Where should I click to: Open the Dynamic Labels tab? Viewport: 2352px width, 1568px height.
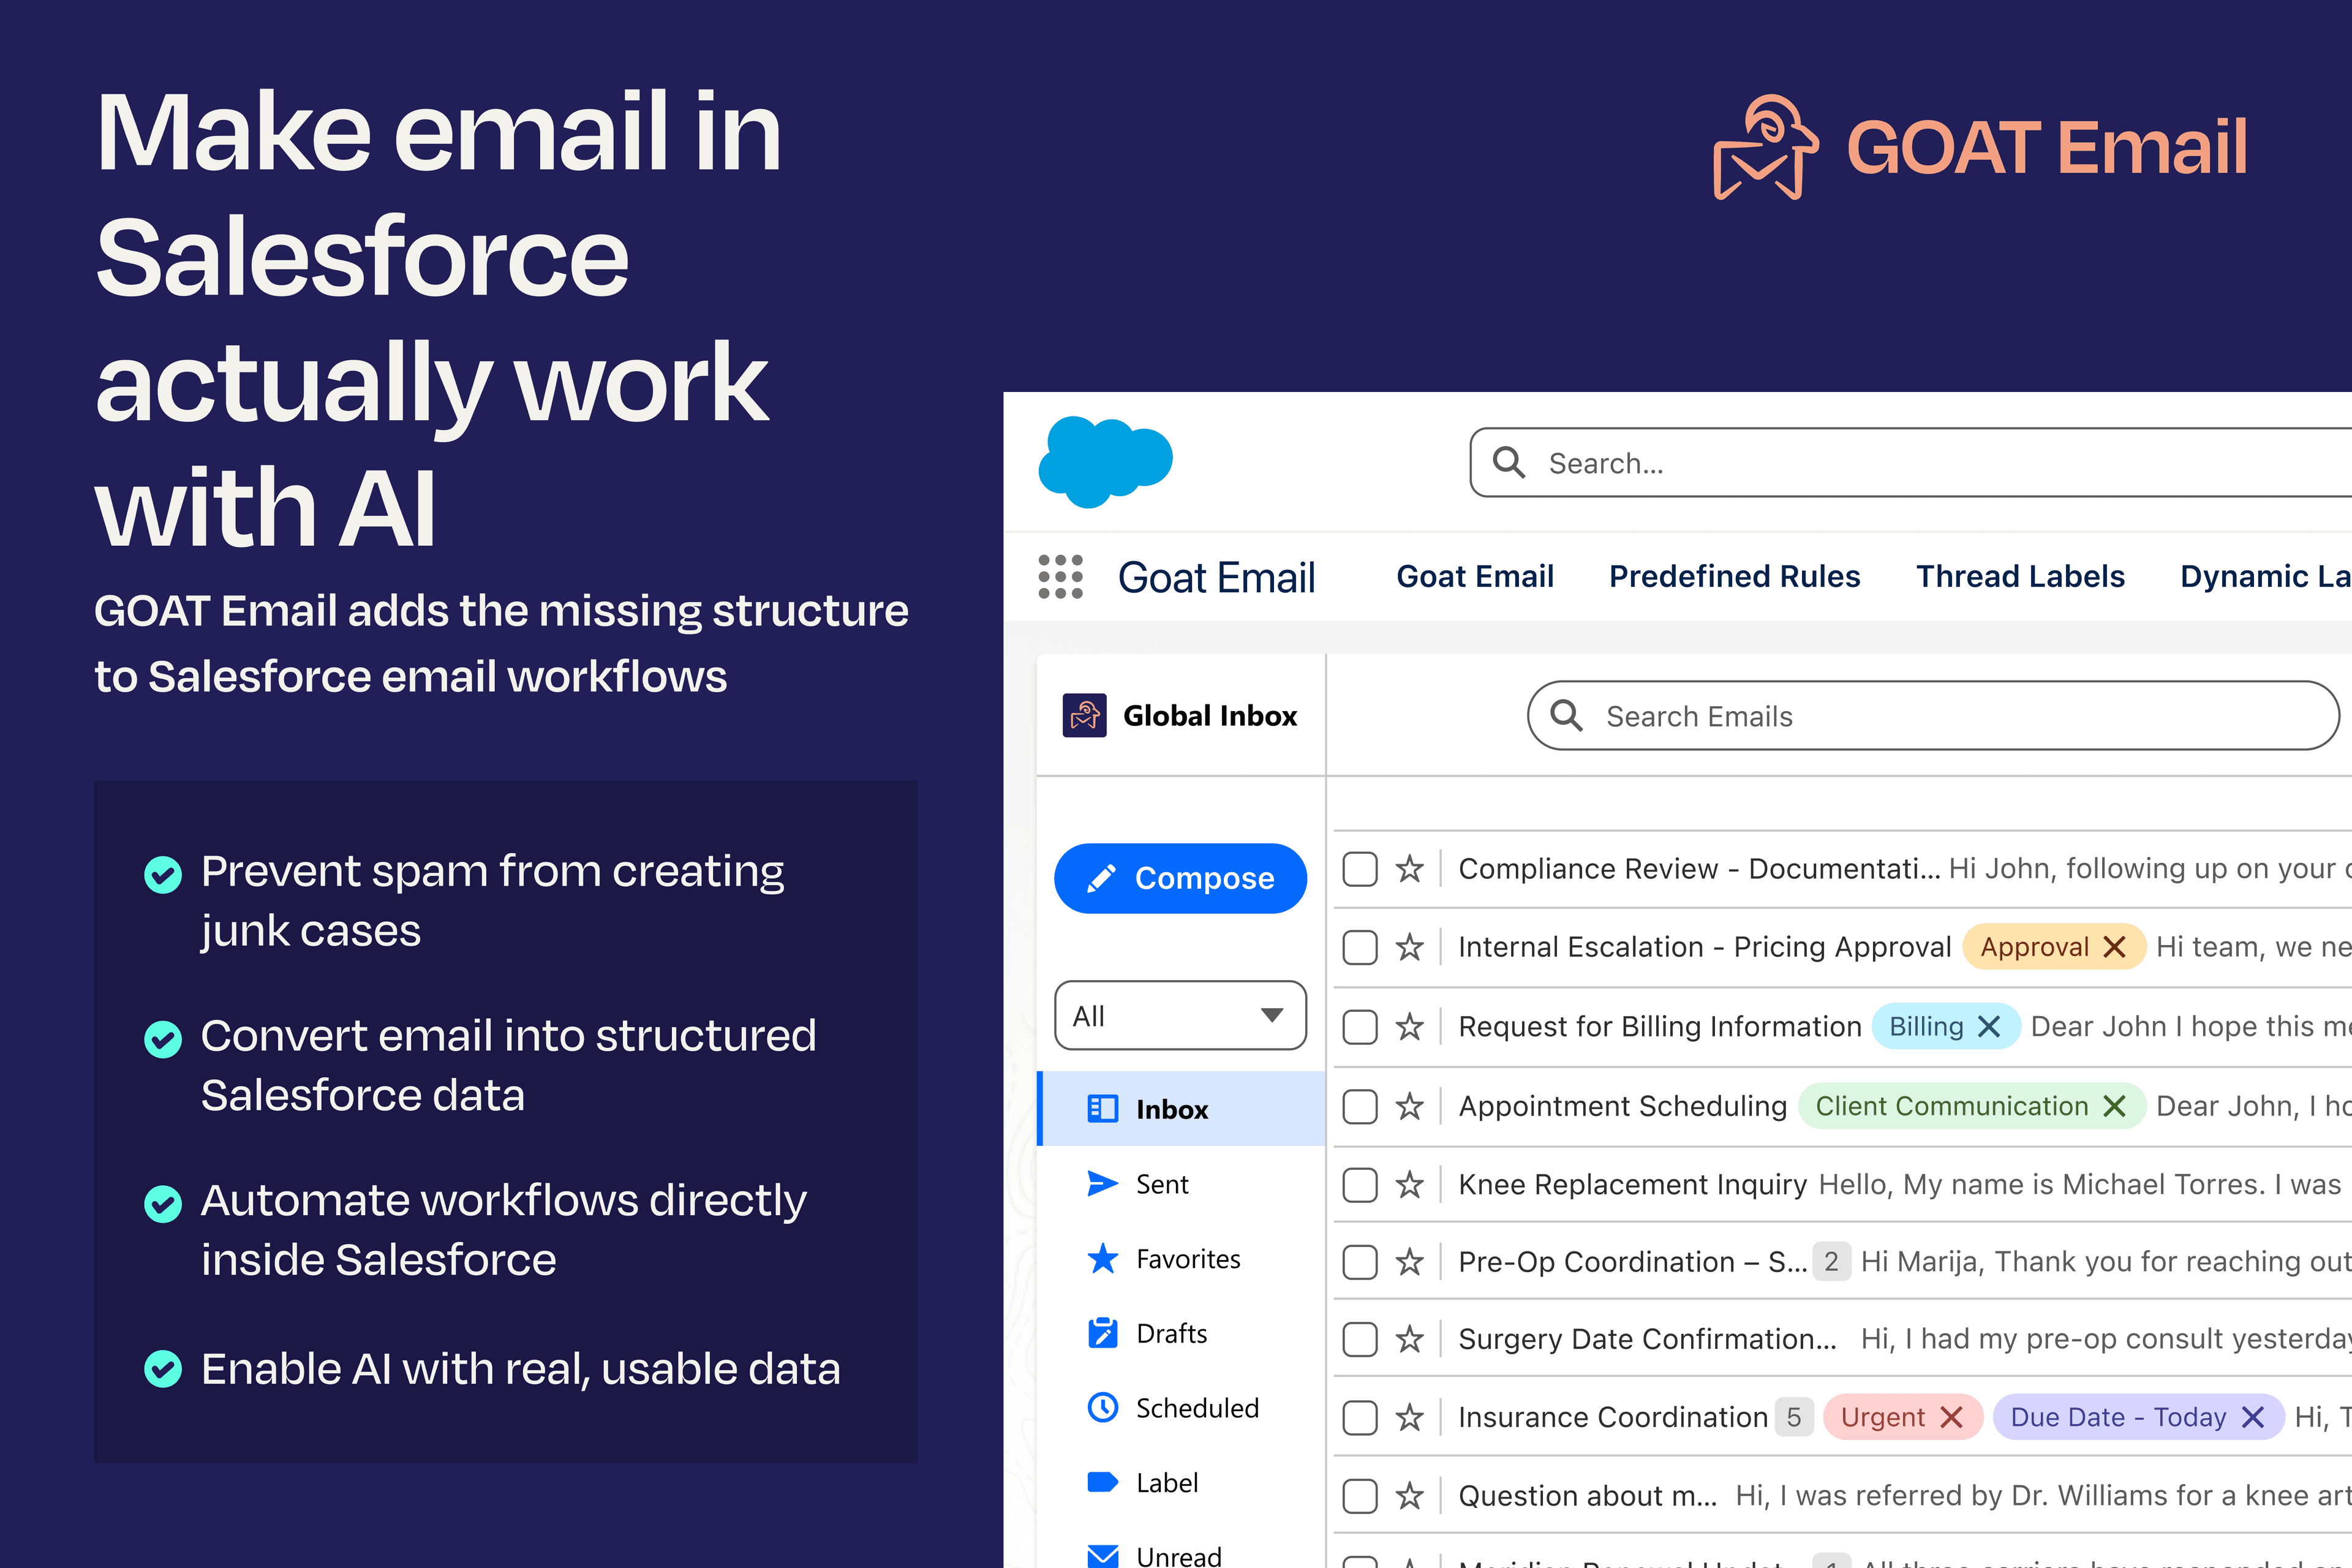pyautogui.click(x=2265, y=577)
